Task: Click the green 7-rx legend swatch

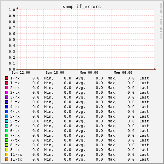Action: coord(6,135)
